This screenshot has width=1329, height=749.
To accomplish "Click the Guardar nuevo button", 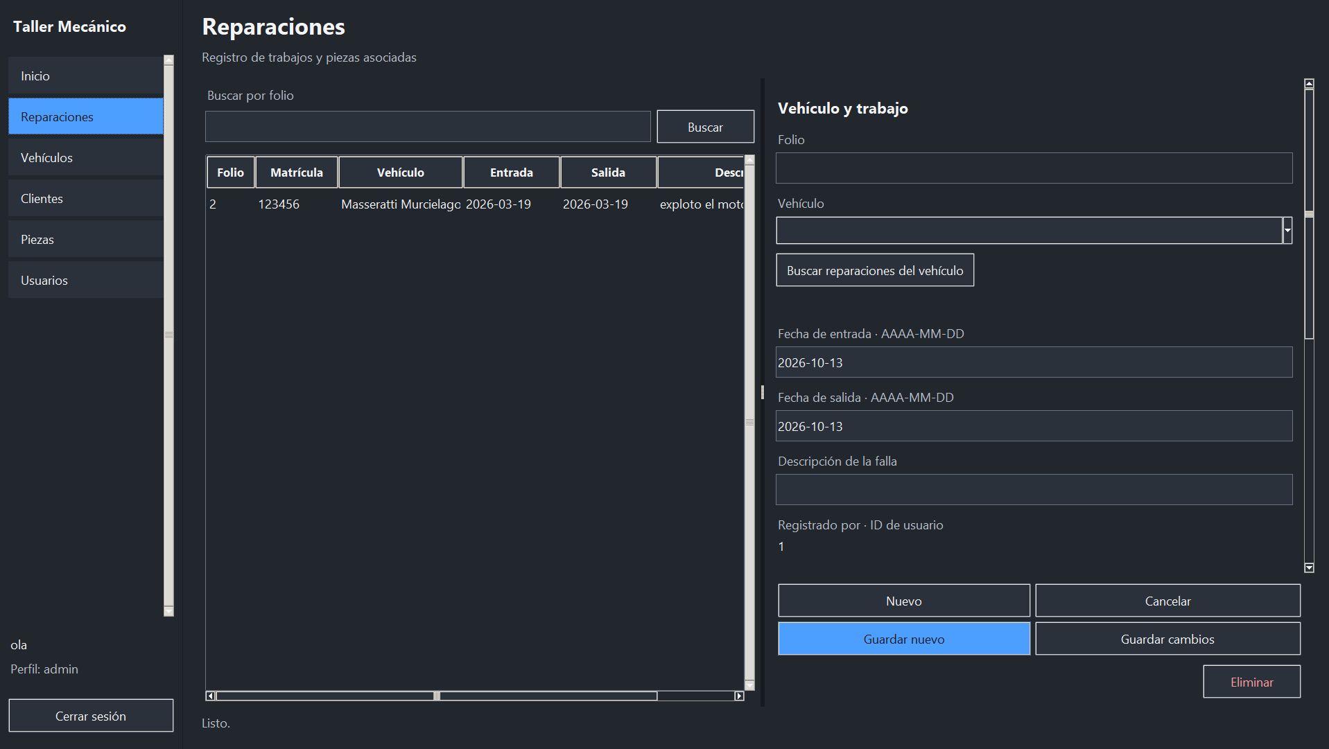I will pos(904,639).
